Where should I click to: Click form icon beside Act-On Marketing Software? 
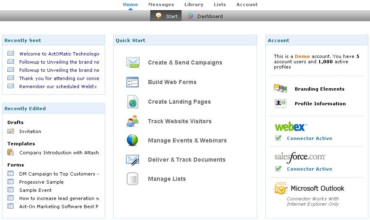point(11,206)
